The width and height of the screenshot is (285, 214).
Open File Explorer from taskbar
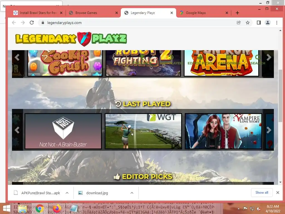(23, 208)
